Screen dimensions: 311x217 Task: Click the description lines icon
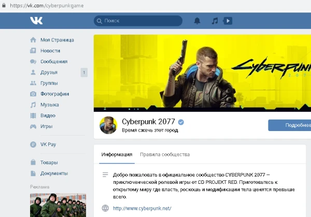105,175
